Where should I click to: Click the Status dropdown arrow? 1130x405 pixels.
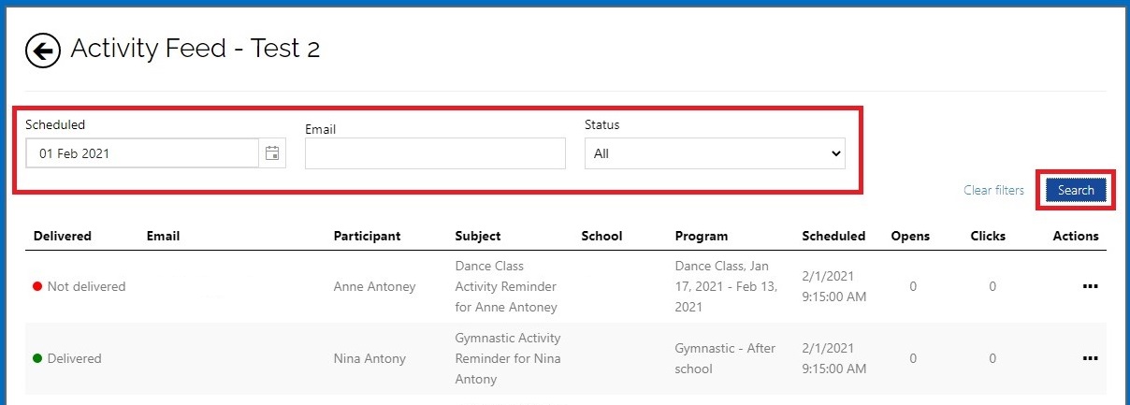click(835, 153)
